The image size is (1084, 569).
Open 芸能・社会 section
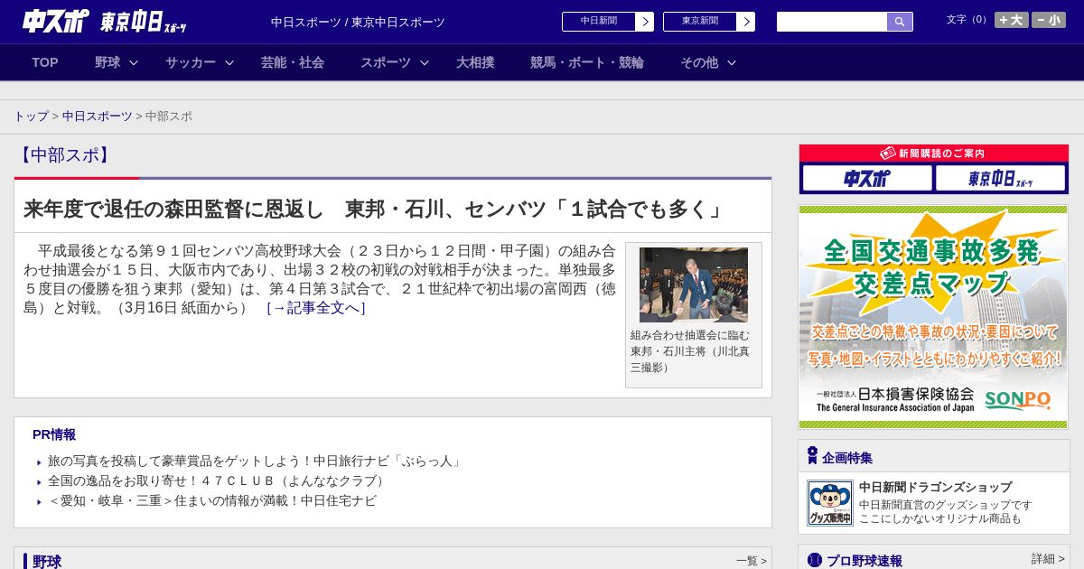pyautogui.click(x=293, y=62)
